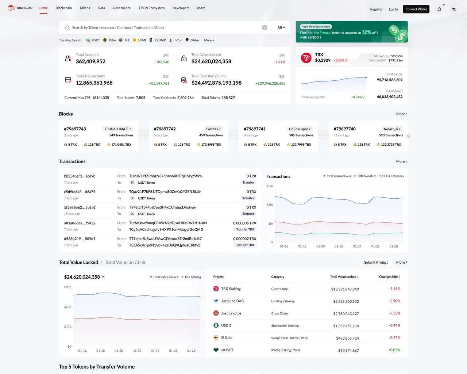Viewport: 467px width, 374px height.
Task: Click the Submit Project button
Action: pos(376,263)
